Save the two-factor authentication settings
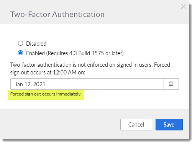195x145 pixels. (x=169, y=125)
